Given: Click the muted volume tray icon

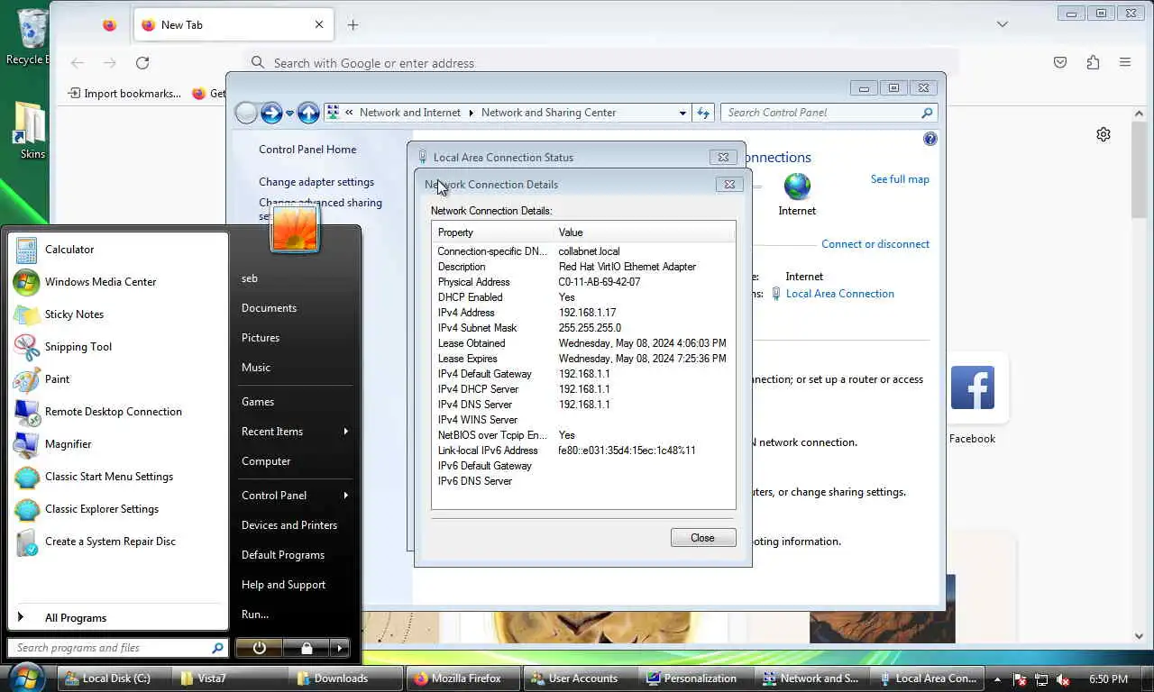Looking at the screenshot, I should [1064, 679].
